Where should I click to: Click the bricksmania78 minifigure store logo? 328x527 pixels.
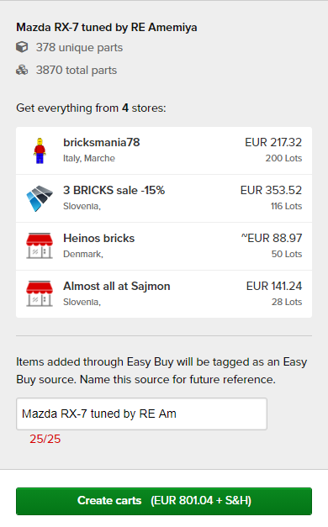[x=40, y=150]
